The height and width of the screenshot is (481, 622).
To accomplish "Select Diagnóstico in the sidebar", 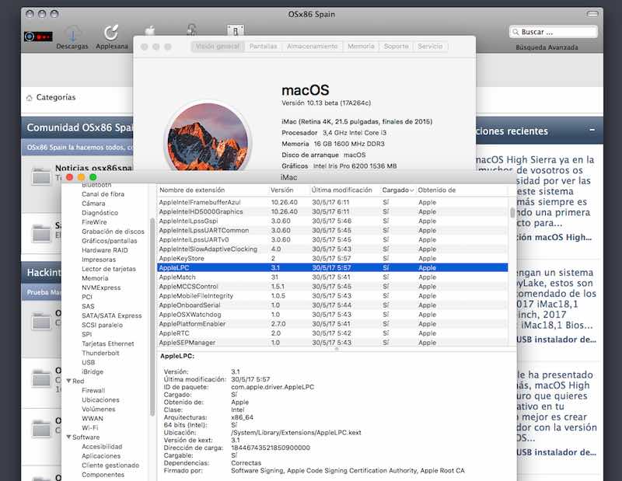I will click(x=100, y=213).
